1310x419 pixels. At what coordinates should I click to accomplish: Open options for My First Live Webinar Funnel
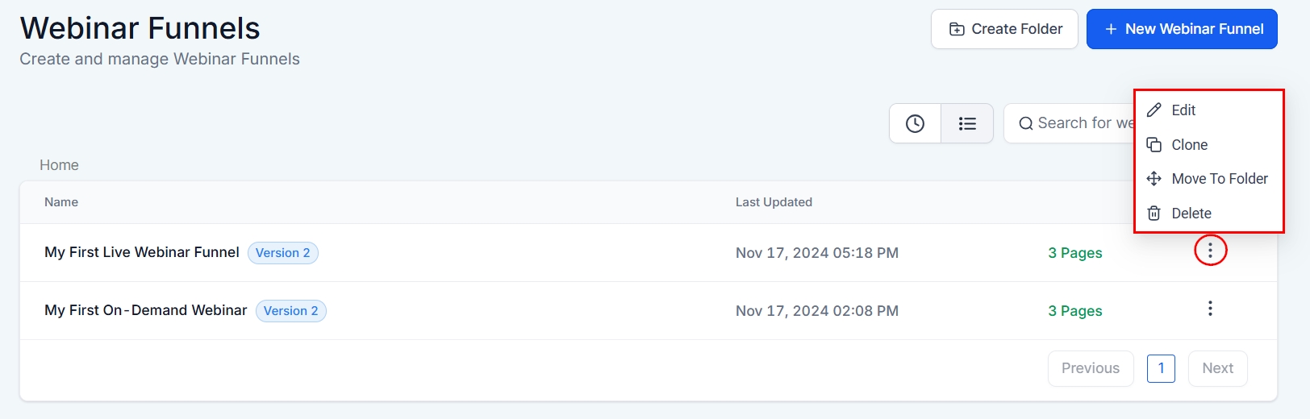[1210, 251]
